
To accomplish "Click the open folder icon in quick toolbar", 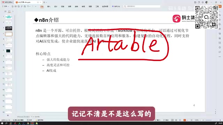I will point(15,6).
